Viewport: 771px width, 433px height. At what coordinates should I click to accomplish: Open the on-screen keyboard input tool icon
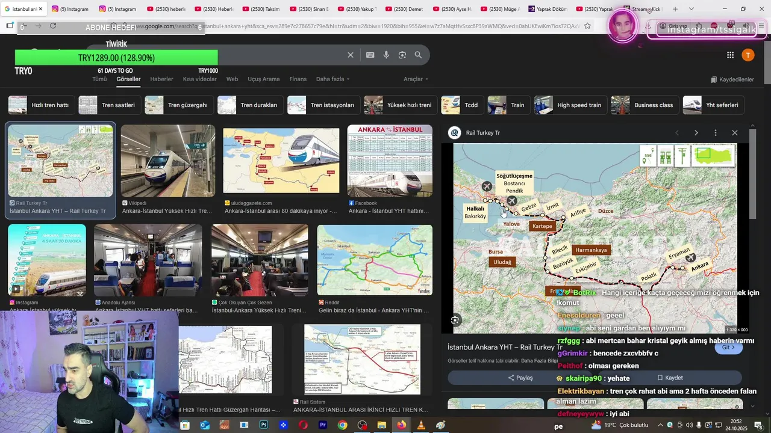[x=370, y=55]
